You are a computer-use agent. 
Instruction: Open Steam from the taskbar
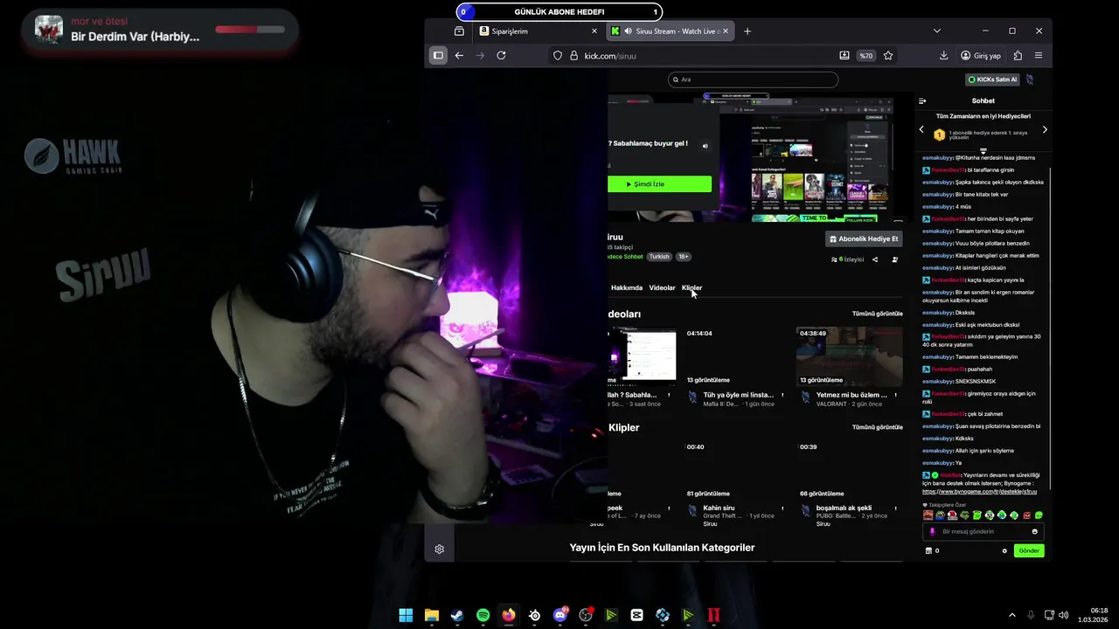point(457,615)
